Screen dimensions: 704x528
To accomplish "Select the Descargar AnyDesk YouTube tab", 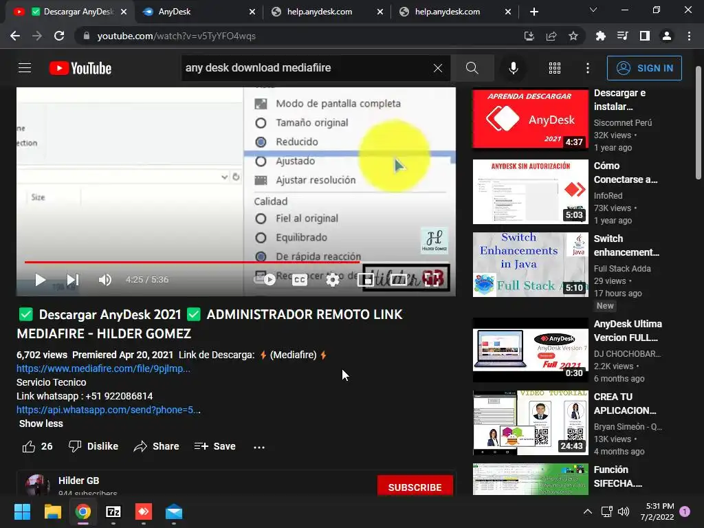I will tap(71, 12).
